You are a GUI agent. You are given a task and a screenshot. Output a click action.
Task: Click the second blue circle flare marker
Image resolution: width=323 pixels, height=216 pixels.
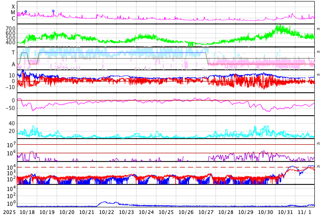53,11
